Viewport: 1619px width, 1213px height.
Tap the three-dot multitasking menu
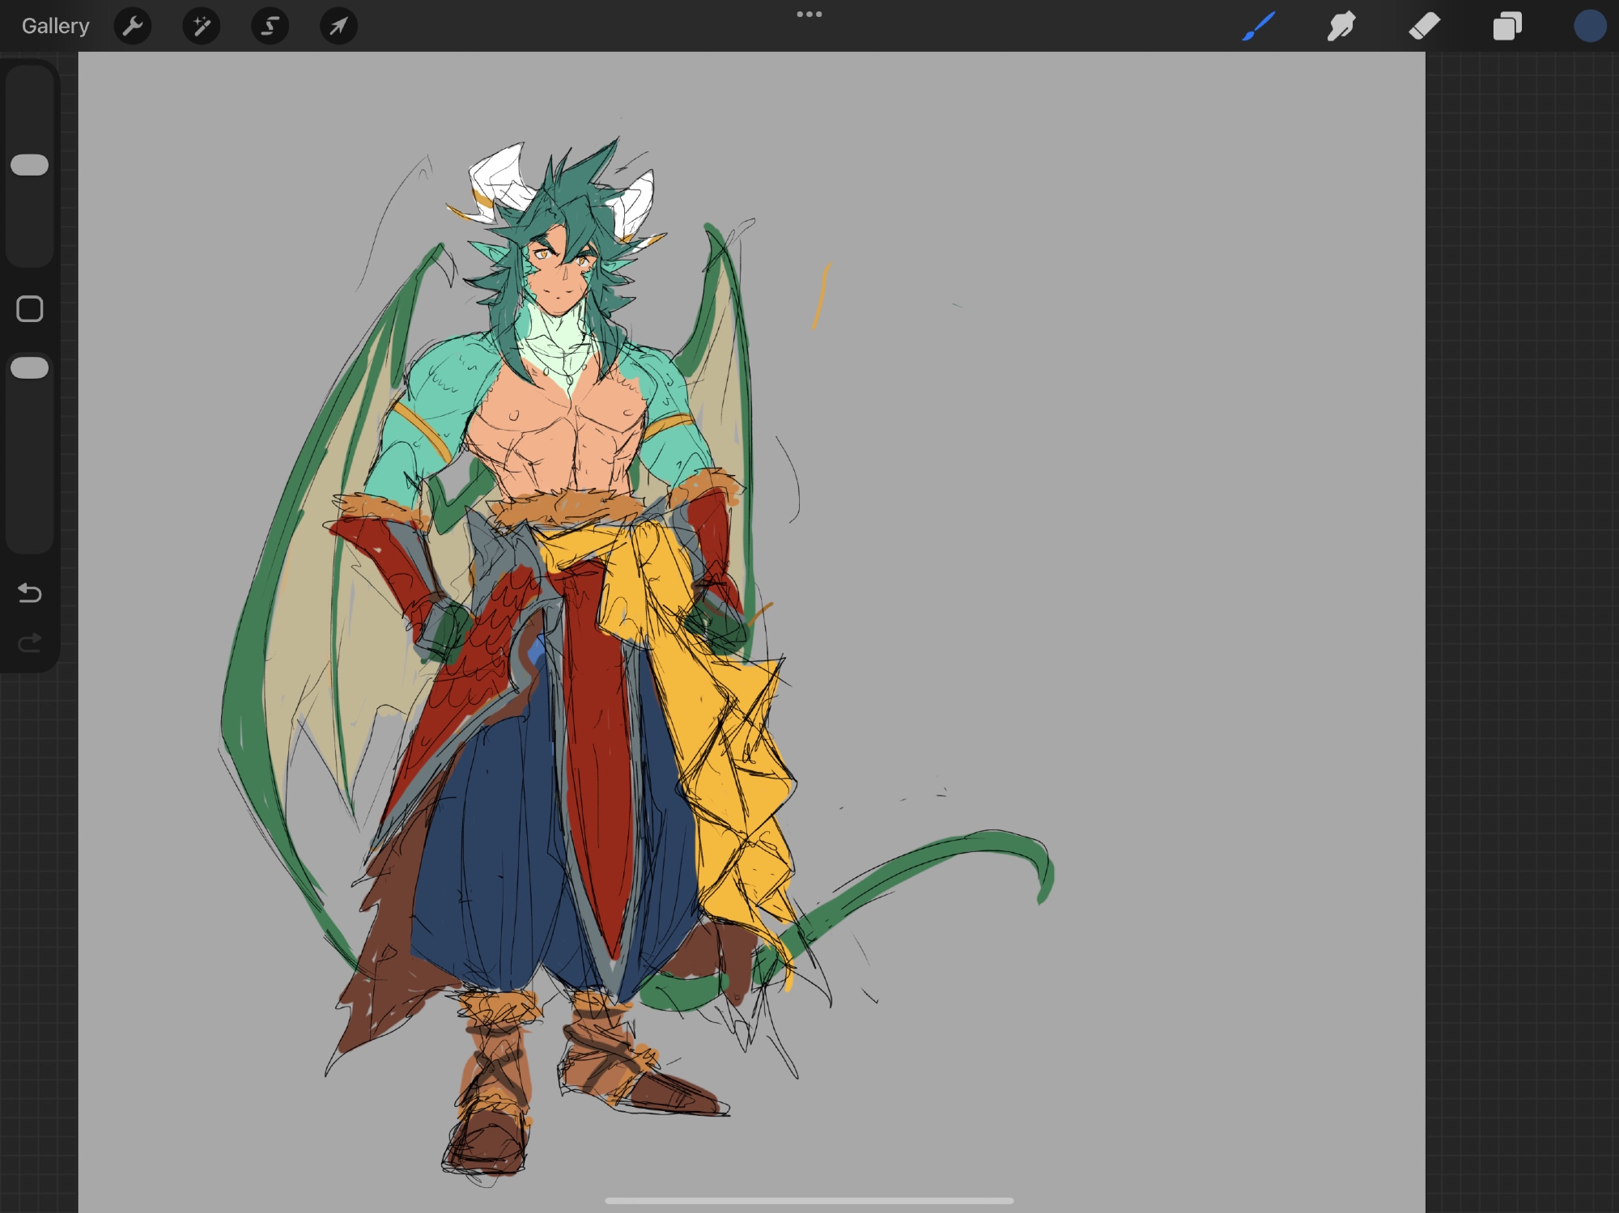[x=809, y=15]
